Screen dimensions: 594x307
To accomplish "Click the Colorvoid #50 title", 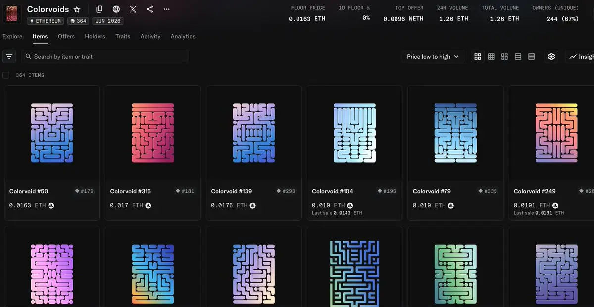I will point(29,191).
